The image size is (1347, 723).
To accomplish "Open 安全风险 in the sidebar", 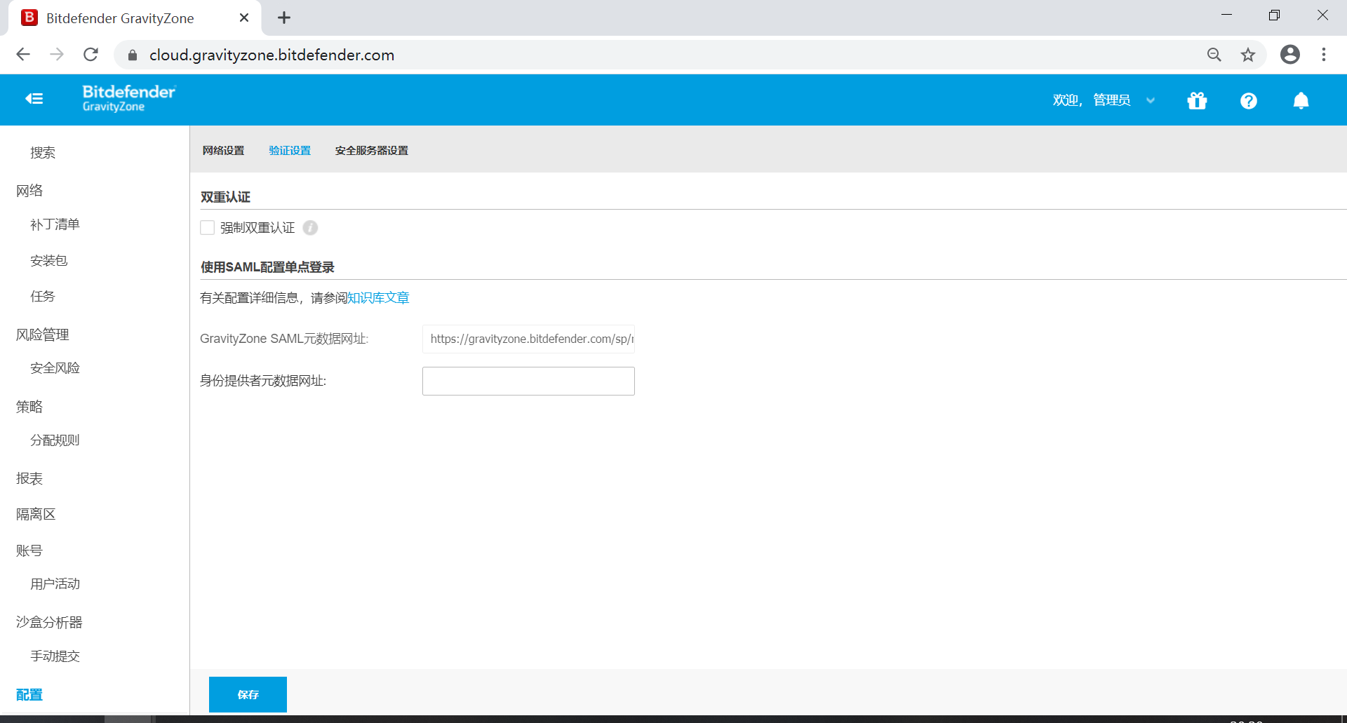I will pyautogui.click(x=55, y=368).
